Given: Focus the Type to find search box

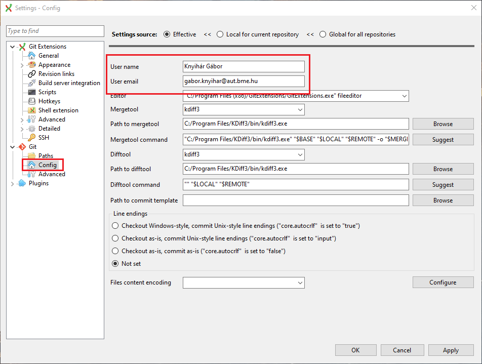Looking at the screenshot, I should (x=55, y=31).
